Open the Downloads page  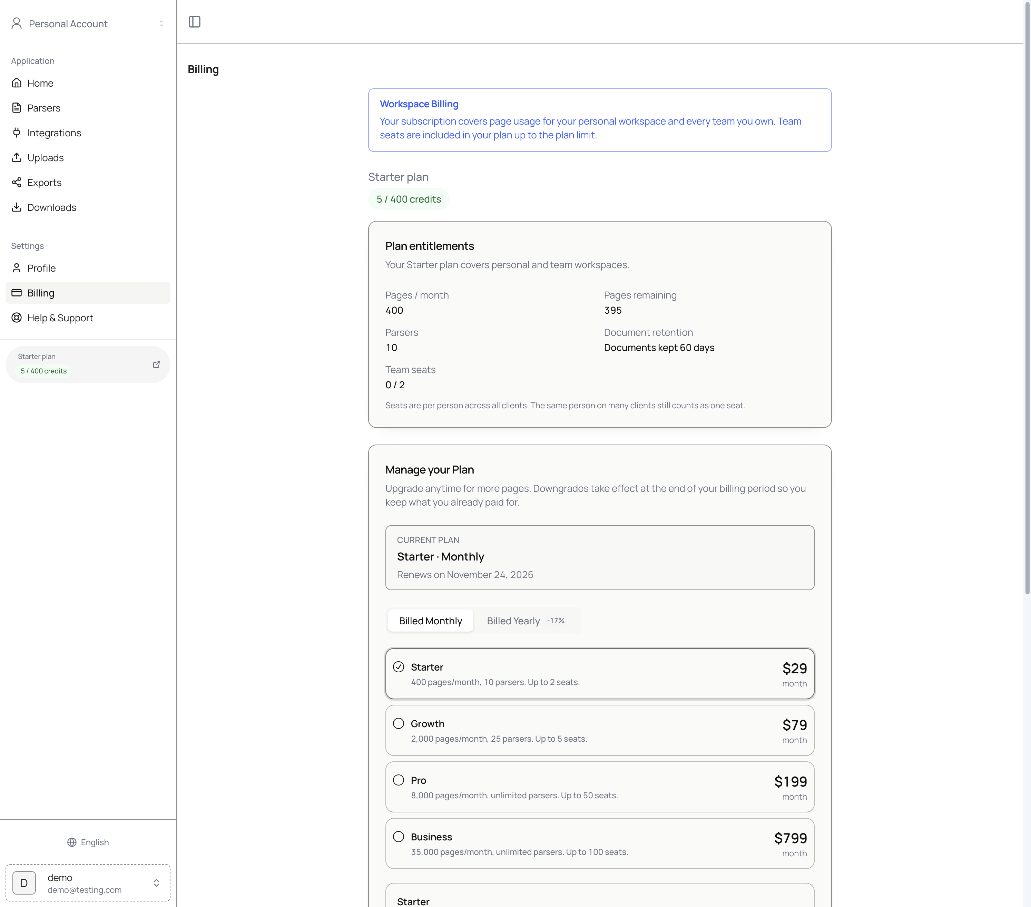[88, 207]
